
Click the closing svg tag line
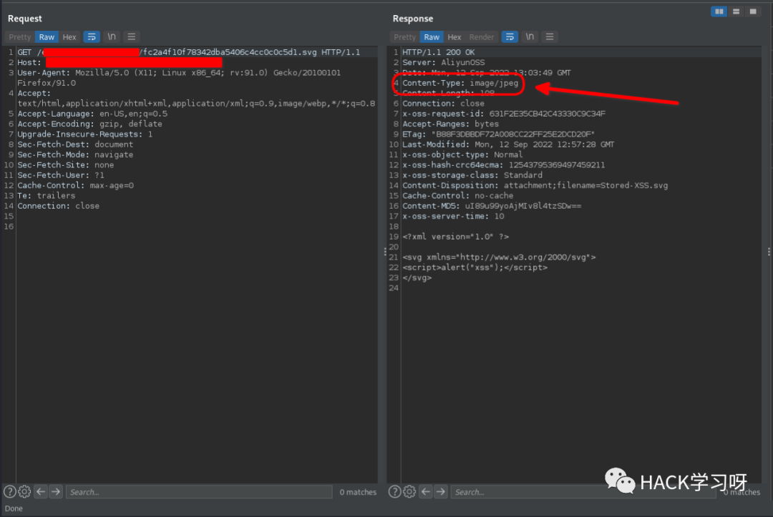[x=417, y=278]
